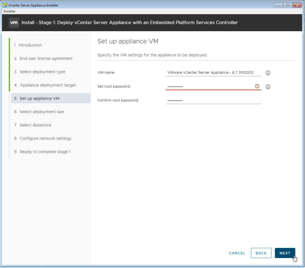Screen dimensions: 305x268
Task: Click red error icon in root password field
Action: pyautogui.click(x=257, y=86)
